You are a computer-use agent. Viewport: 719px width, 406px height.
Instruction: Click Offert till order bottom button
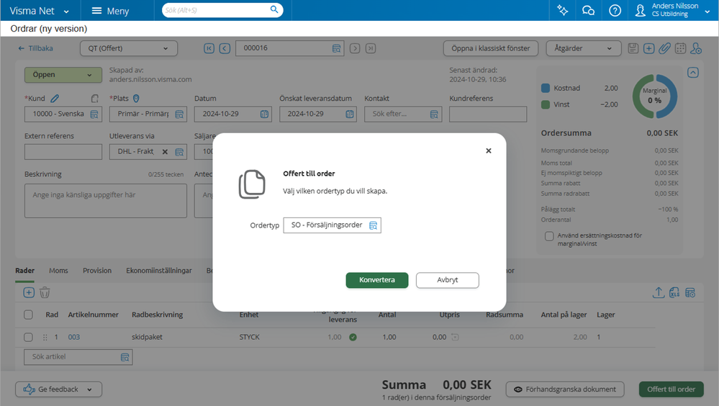(x=671, y=389)
